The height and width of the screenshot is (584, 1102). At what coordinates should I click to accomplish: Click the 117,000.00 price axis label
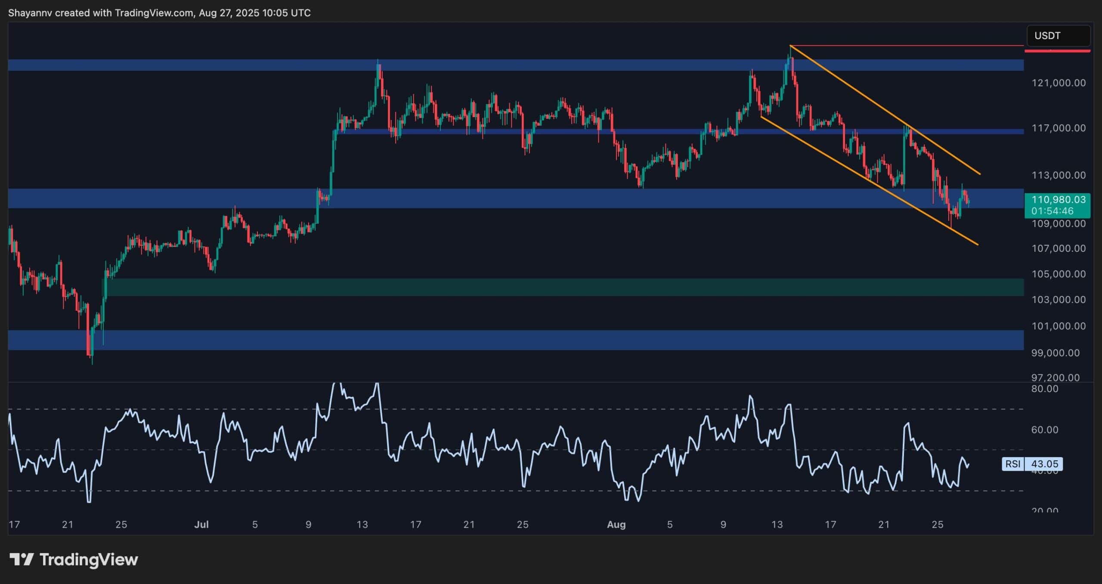[x=1058, y=128]
